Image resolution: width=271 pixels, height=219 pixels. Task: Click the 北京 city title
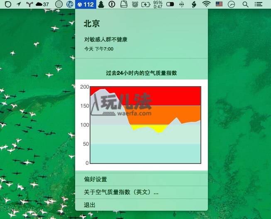(x=92, y=24)
